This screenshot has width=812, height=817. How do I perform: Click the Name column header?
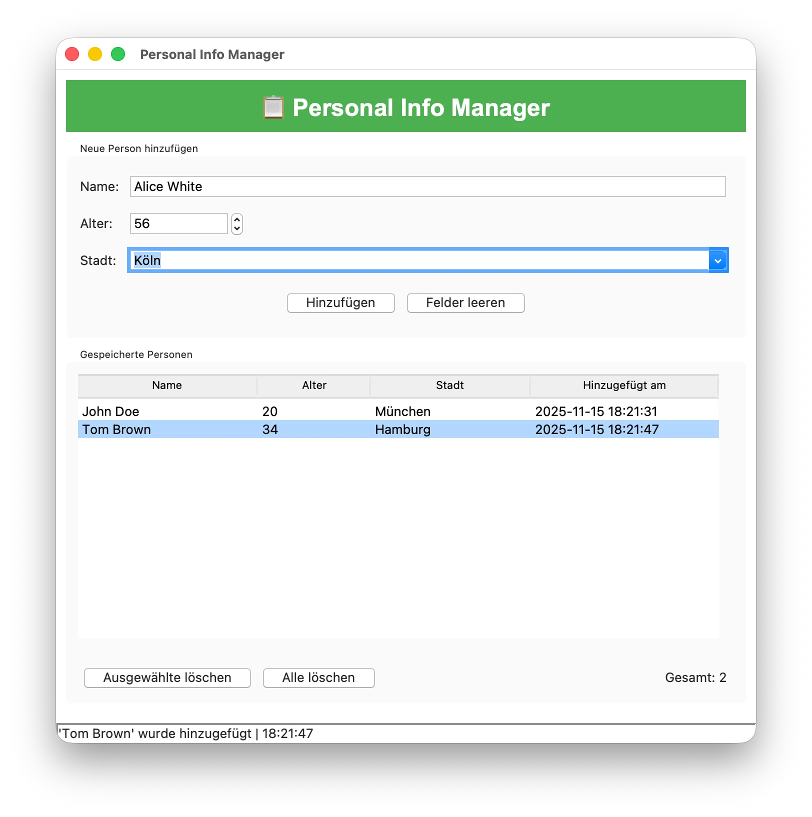[x=167, y=385]
